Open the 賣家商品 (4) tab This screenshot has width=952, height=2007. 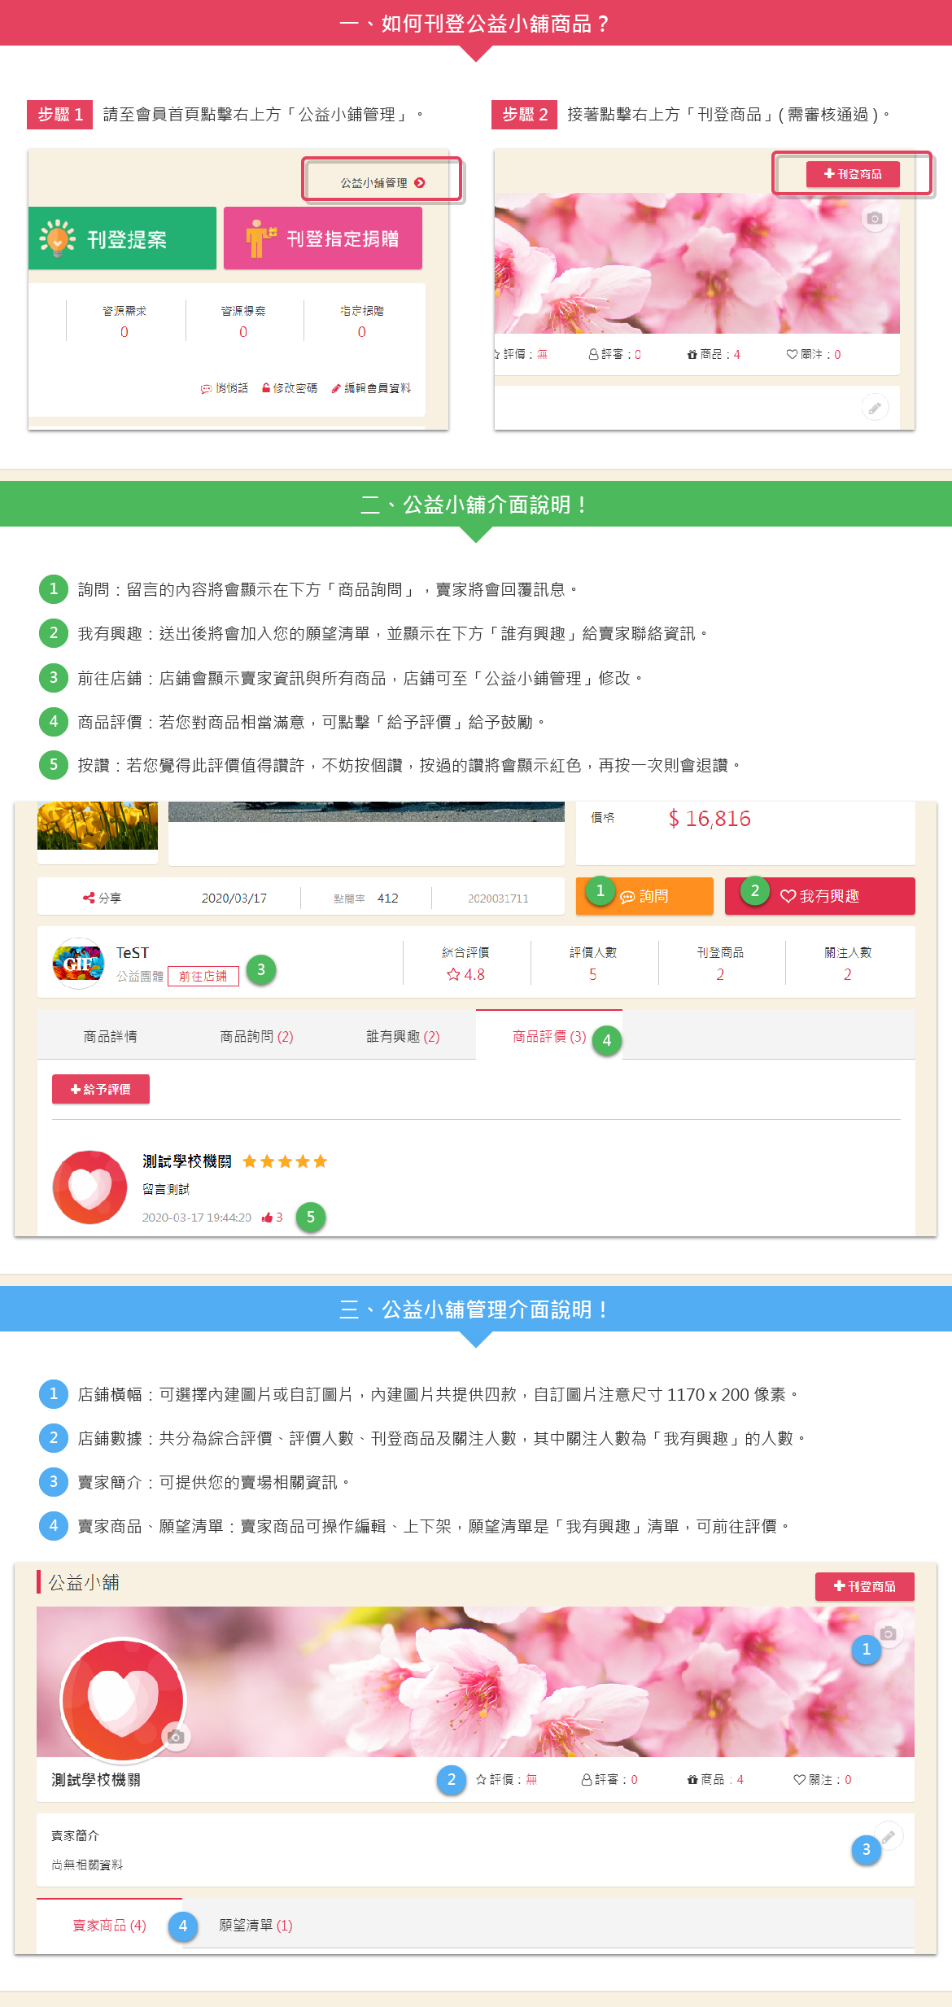tap(109, 1925)
